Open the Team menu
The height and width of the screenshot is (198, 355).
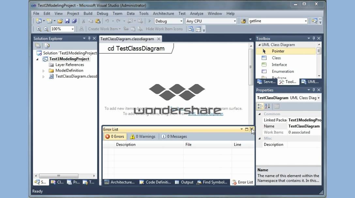click(117, 14)
